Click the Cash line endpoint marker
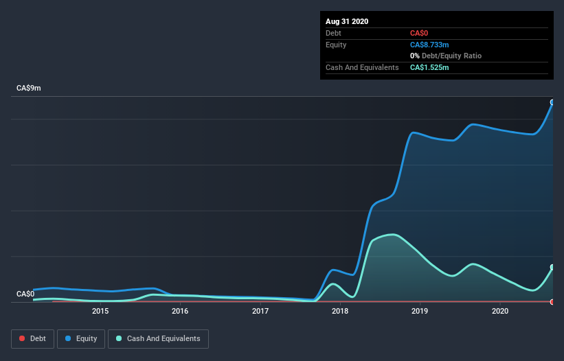Image resolution: width=564 pixels, height=361 pixels. [x=552, y=267]
